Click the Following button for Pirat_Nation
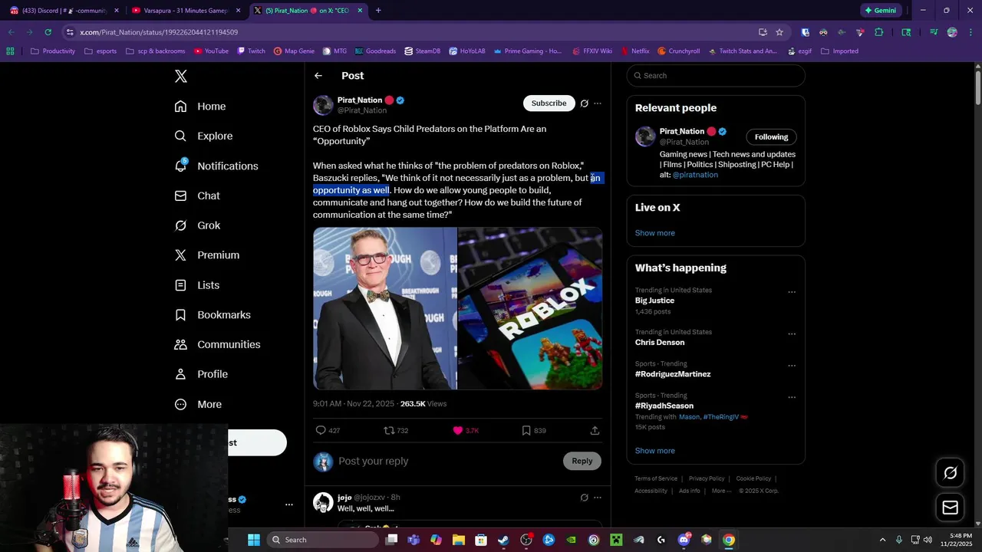Screen dimensions: 982x552 click(x=771, y=137)
